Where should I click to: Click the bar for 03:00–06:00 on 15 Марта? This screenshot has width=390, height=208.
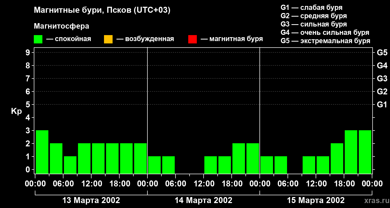point(281,165)
